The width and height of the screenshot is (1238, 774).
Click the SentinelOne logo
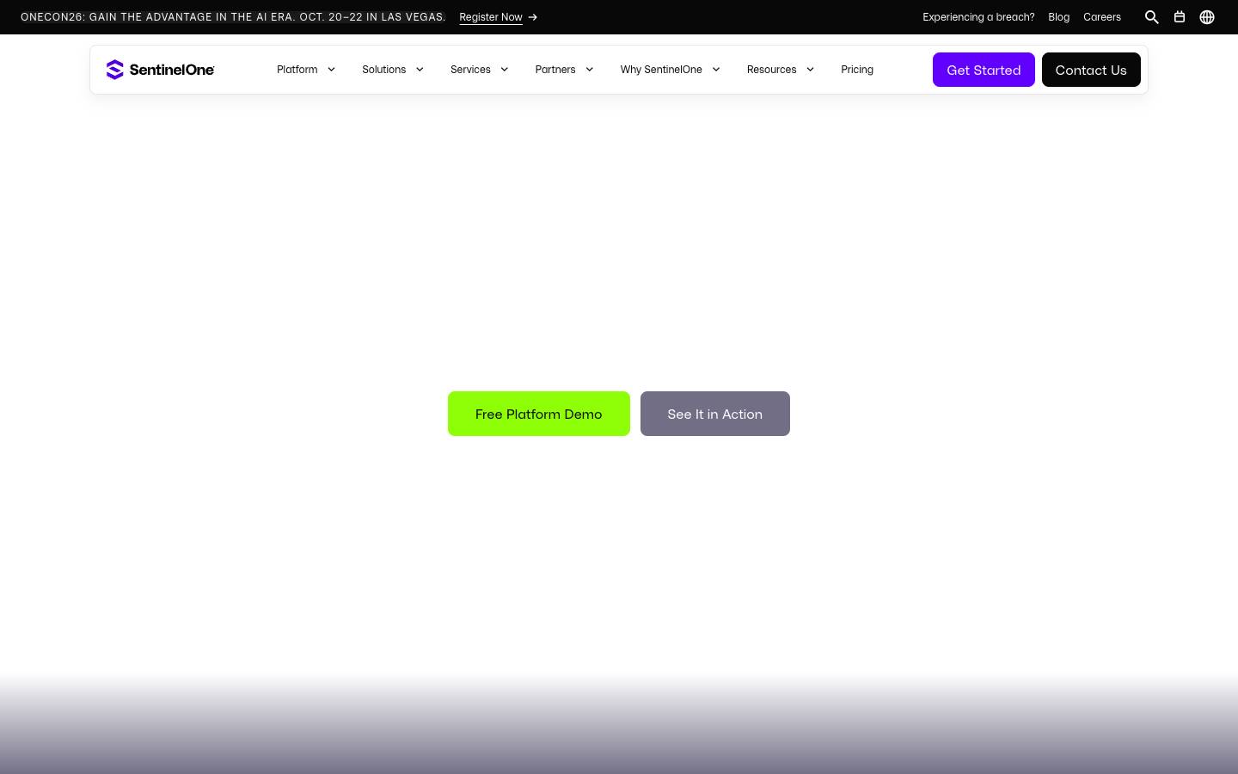(160, 70)
